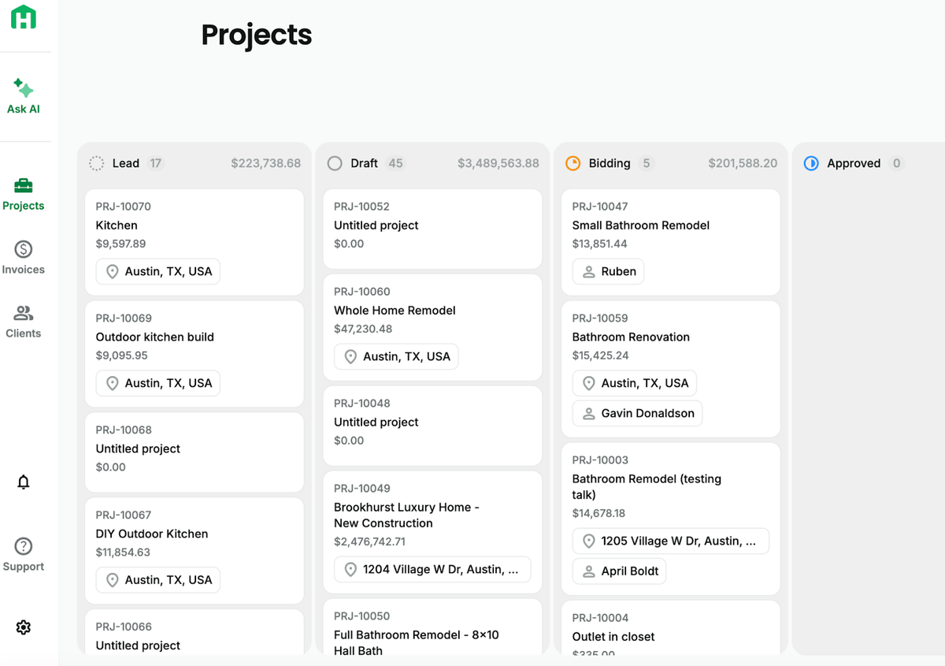Open the settings gear icon

[24, 627]
